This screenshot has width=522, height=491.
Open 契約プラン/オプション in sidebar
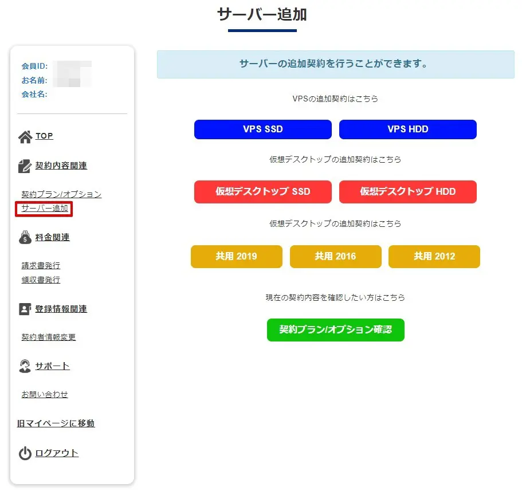(x=61, y=194)
